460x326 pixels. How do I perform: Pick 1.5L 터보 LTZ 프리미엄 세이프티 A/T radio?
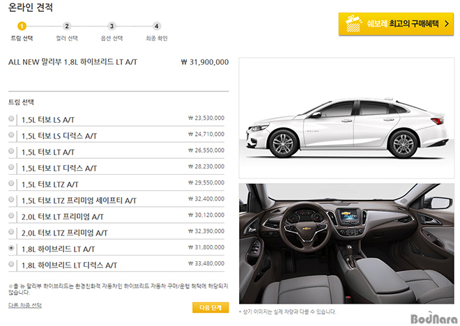(x=11, y=199)
